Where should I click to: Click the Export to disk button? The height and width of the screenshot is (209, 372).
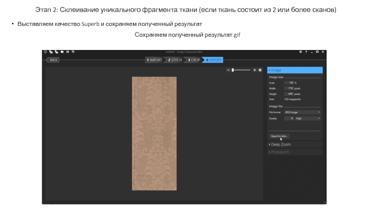[x=279, y=136]
